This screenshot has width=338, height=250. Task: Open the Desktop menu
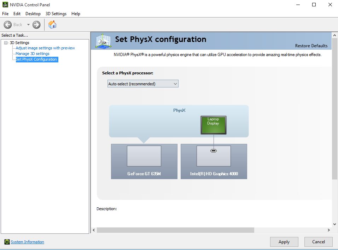tap(33, 14)
